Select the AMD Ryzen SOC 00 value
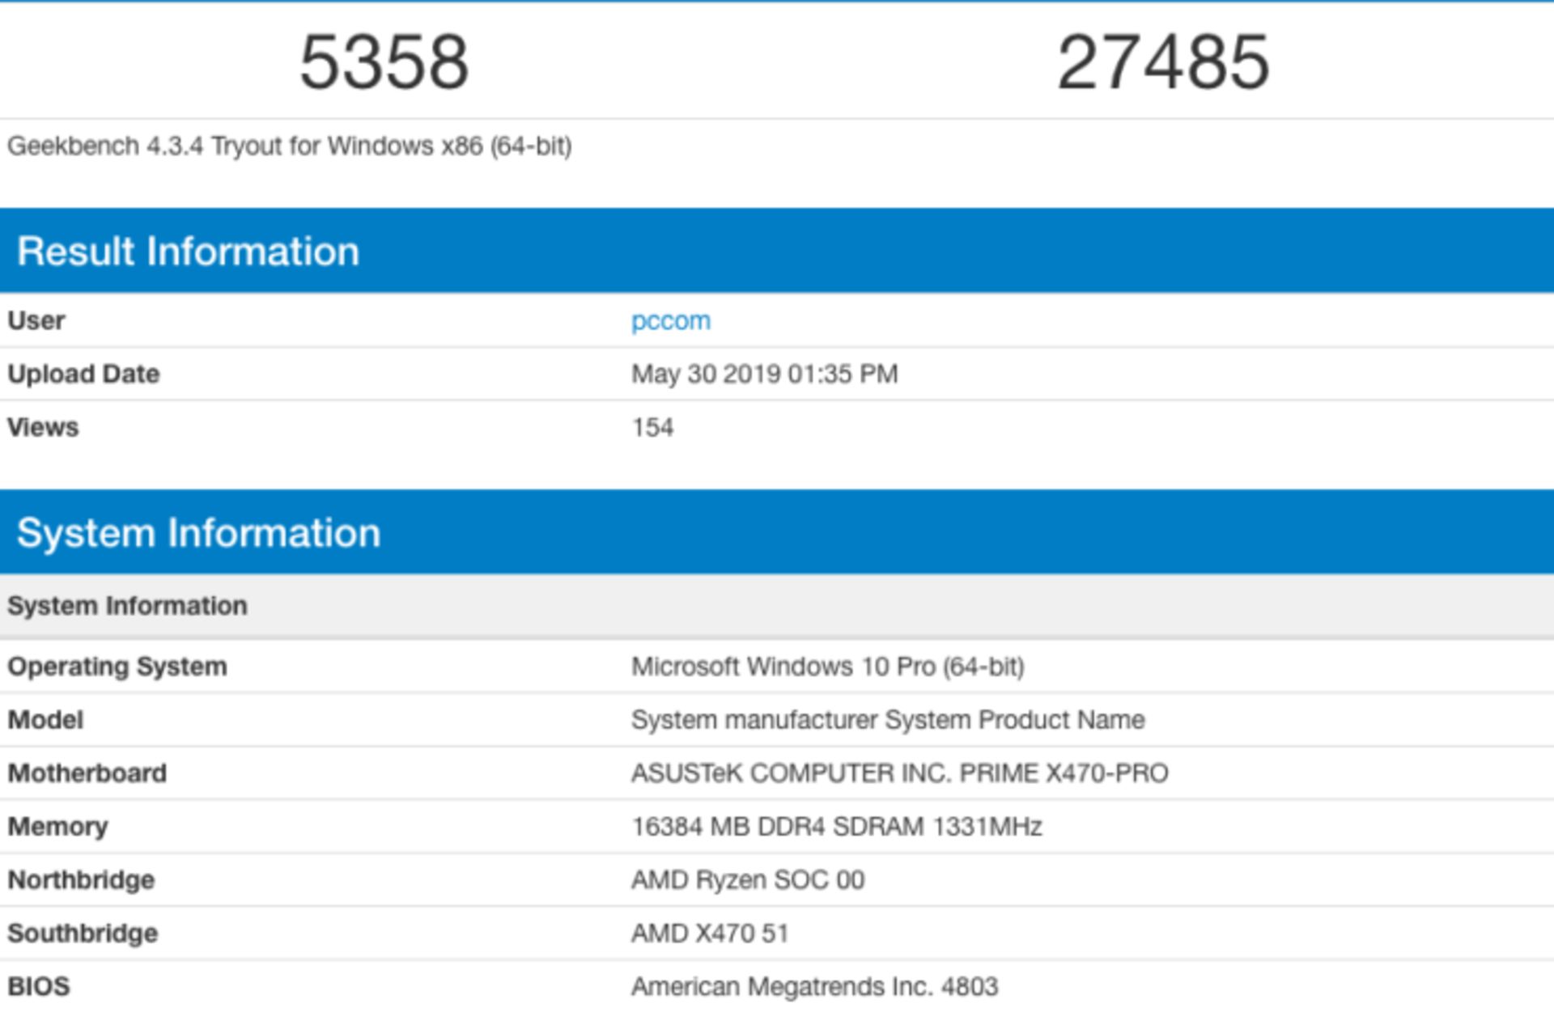Viewport: 1554px width, 1012px height. [x=748, y=879]
